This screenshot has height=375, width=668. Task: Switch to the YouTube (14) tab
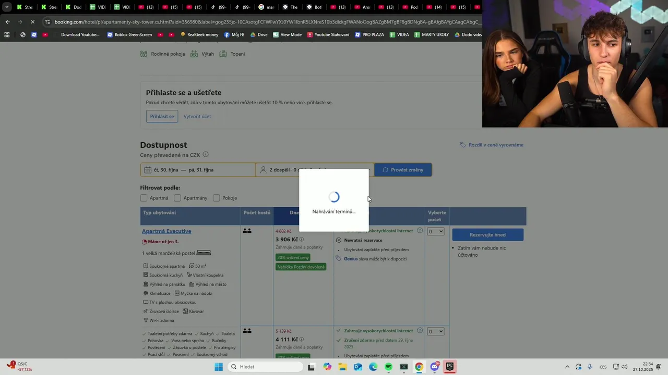tap(434, 7)
